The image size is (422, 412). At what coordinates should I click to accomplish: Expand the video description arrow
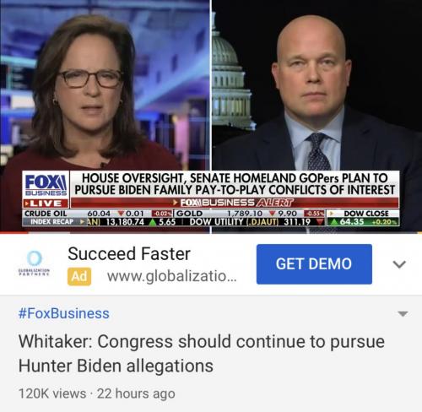[403, 313]
